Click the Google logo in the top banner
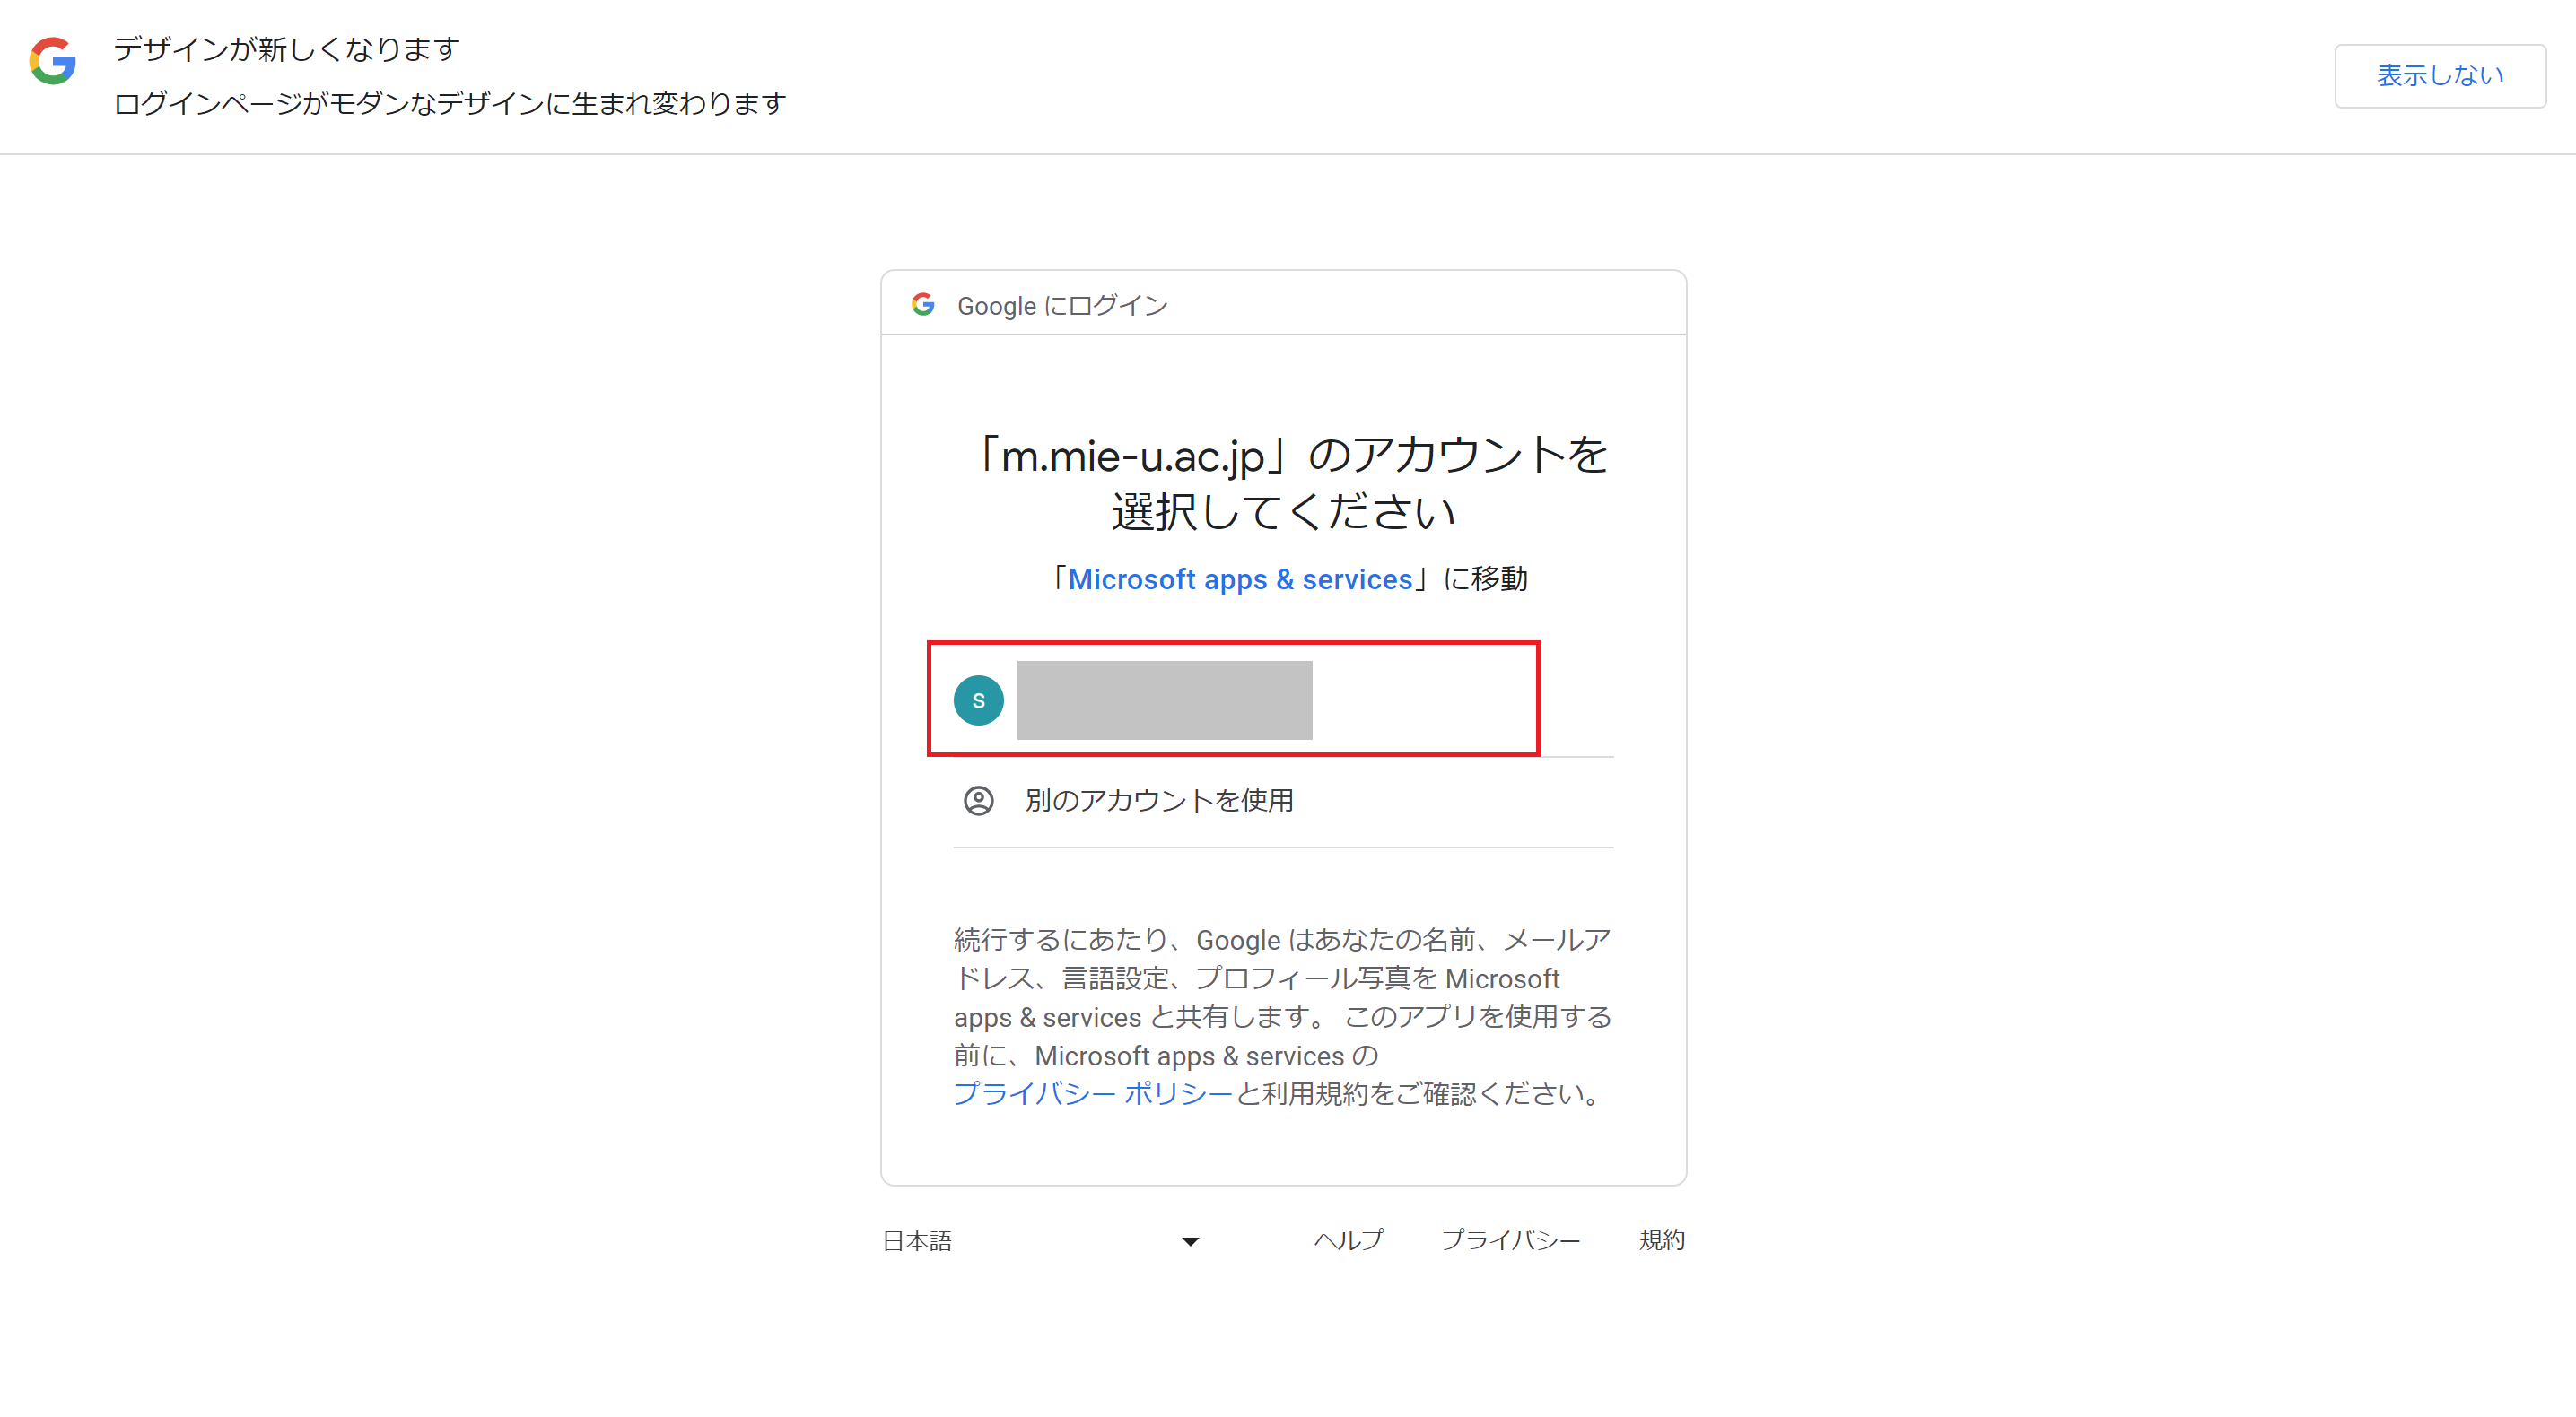This screenshot has height=1417, width=2576. pyautogui.click(x=53, y=61)
